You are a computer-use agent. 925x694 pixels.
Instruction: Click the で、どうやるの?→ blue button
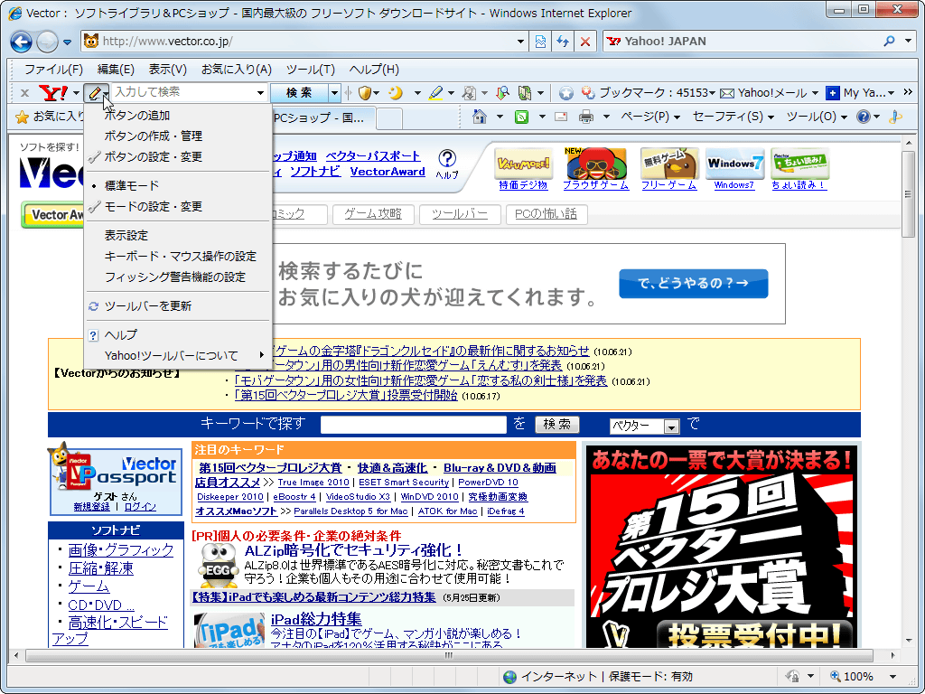[x=693, y=283]
